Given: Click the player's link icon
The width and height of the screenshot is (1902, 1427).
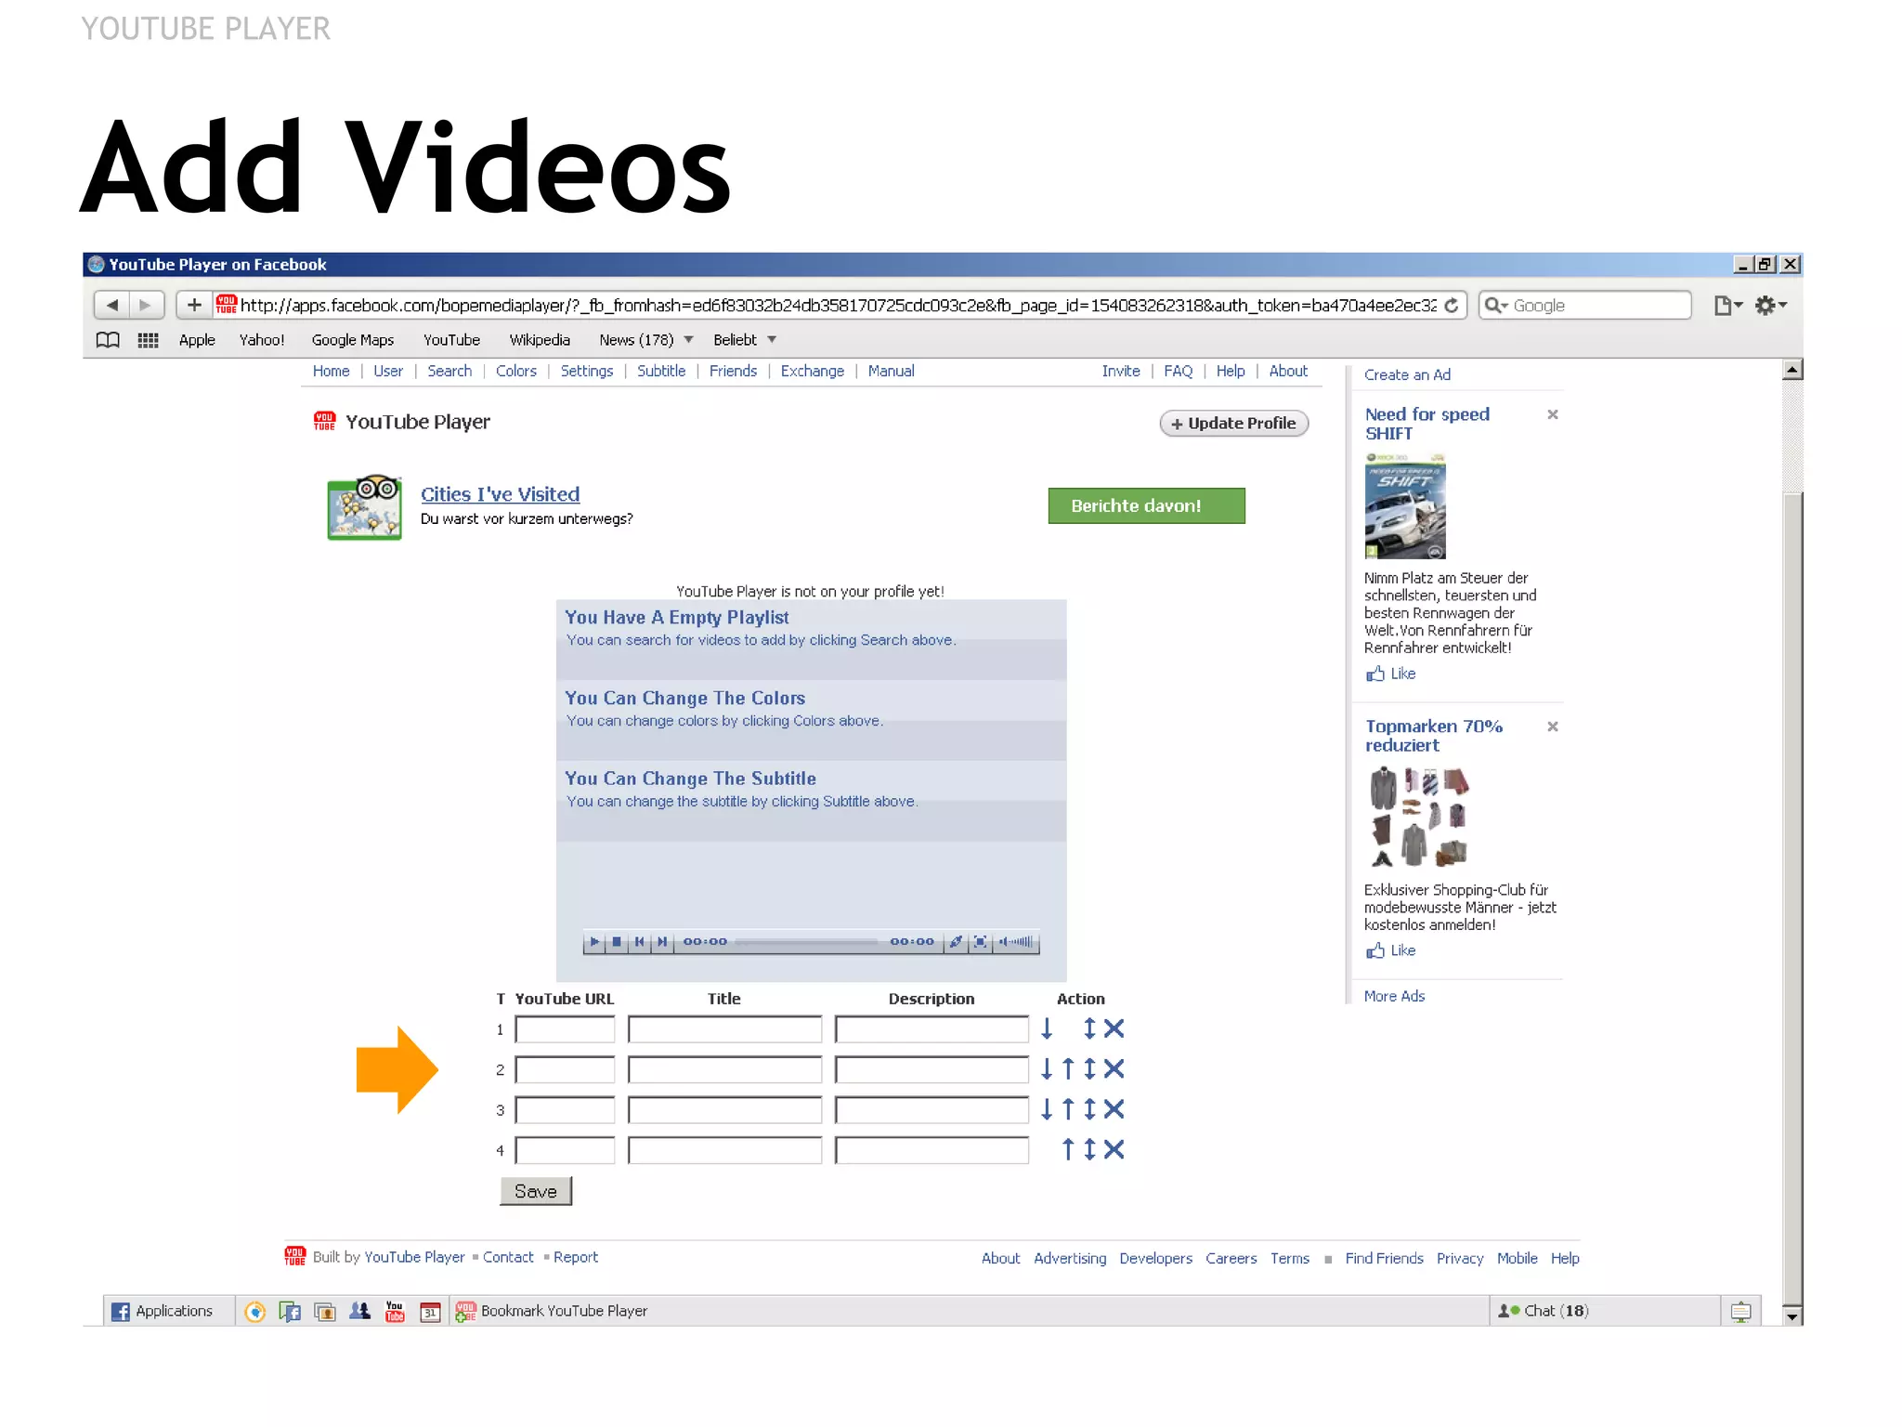Looking at the screenshot, I should click(956, 942).
